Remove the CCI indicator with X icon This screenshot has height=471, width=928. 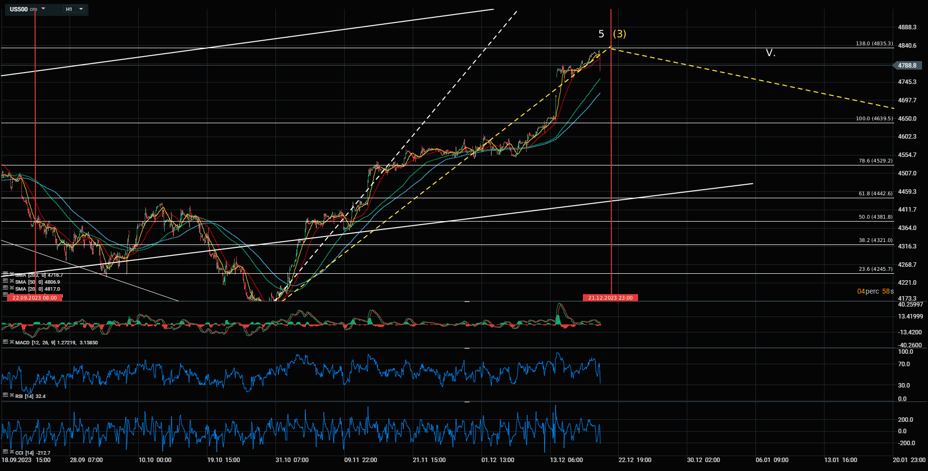click(11, 452)
